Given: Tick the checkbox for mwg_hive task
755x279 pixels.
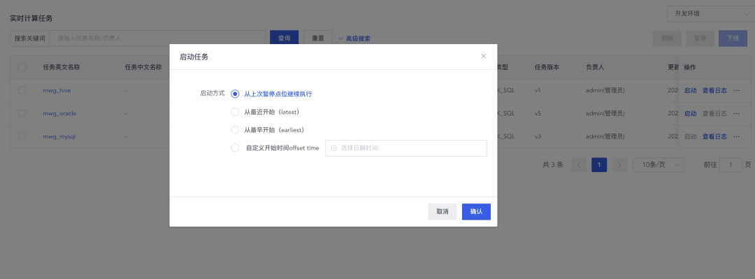Looking at the screenshot, I should click(x=22, y=90).
